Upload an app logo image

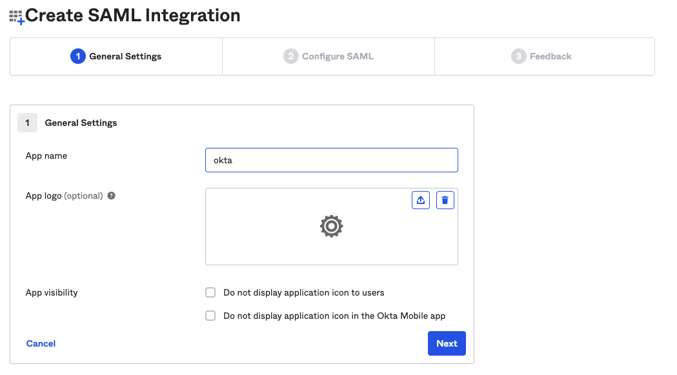click(421, 200)
